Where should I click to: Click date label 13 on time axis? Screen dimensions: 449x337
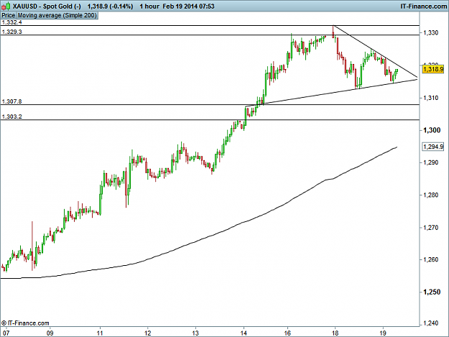coord(195,333)
